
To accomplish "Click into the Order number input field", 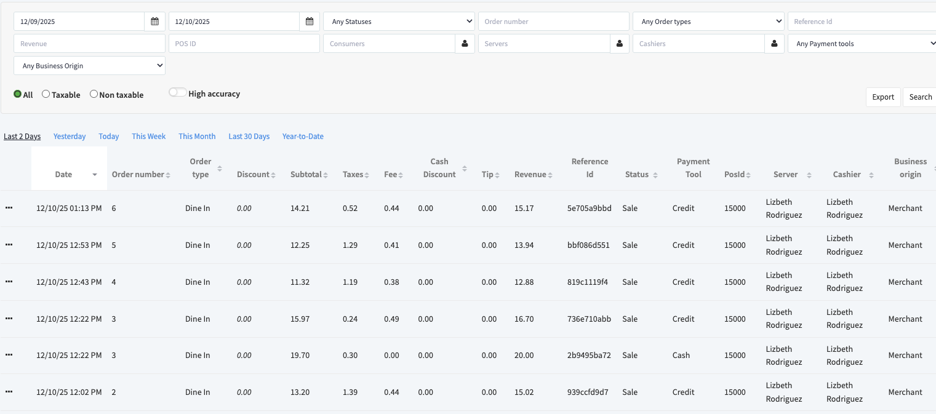I will 553,22.
